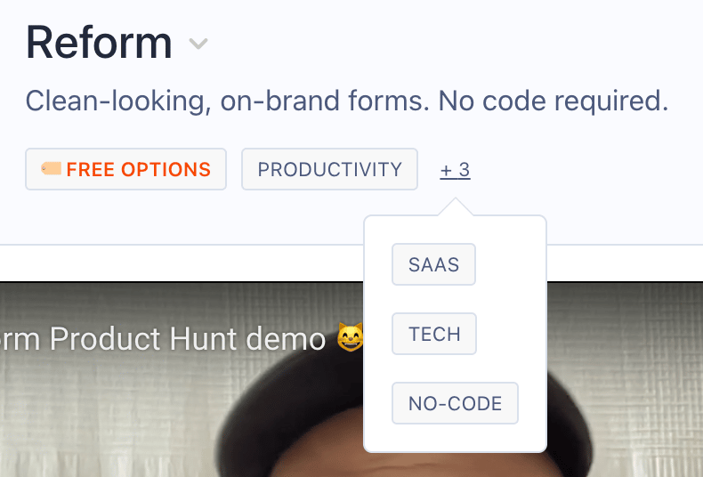Choose the SAAS tag in popover

(433, 264)
